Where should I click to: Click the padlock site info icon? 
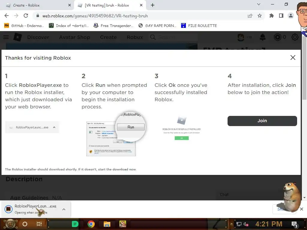click(37, 16)
